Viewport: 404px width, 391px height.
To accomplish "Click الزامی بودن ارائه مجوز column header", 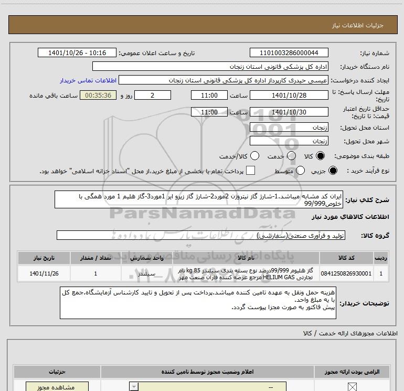I will tap(352, 372).
